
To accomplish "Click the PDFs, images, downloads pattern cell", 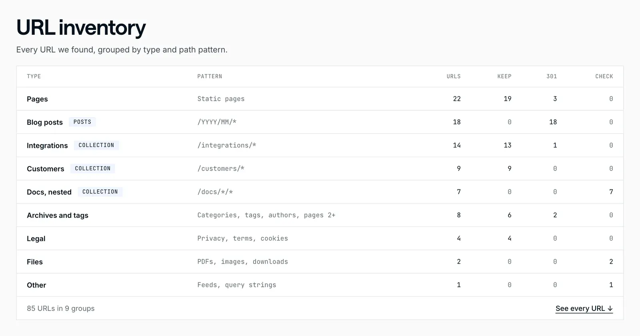I will point(243,262).
